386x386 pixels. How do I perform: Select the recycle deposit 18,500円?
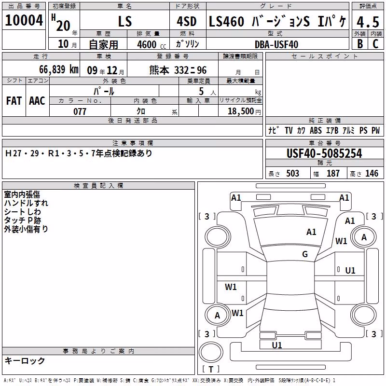point(244,111)
